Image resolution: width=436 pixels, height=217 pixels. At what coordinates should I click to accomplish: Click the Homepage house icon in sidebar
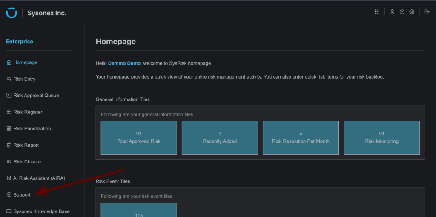(9, 62)
